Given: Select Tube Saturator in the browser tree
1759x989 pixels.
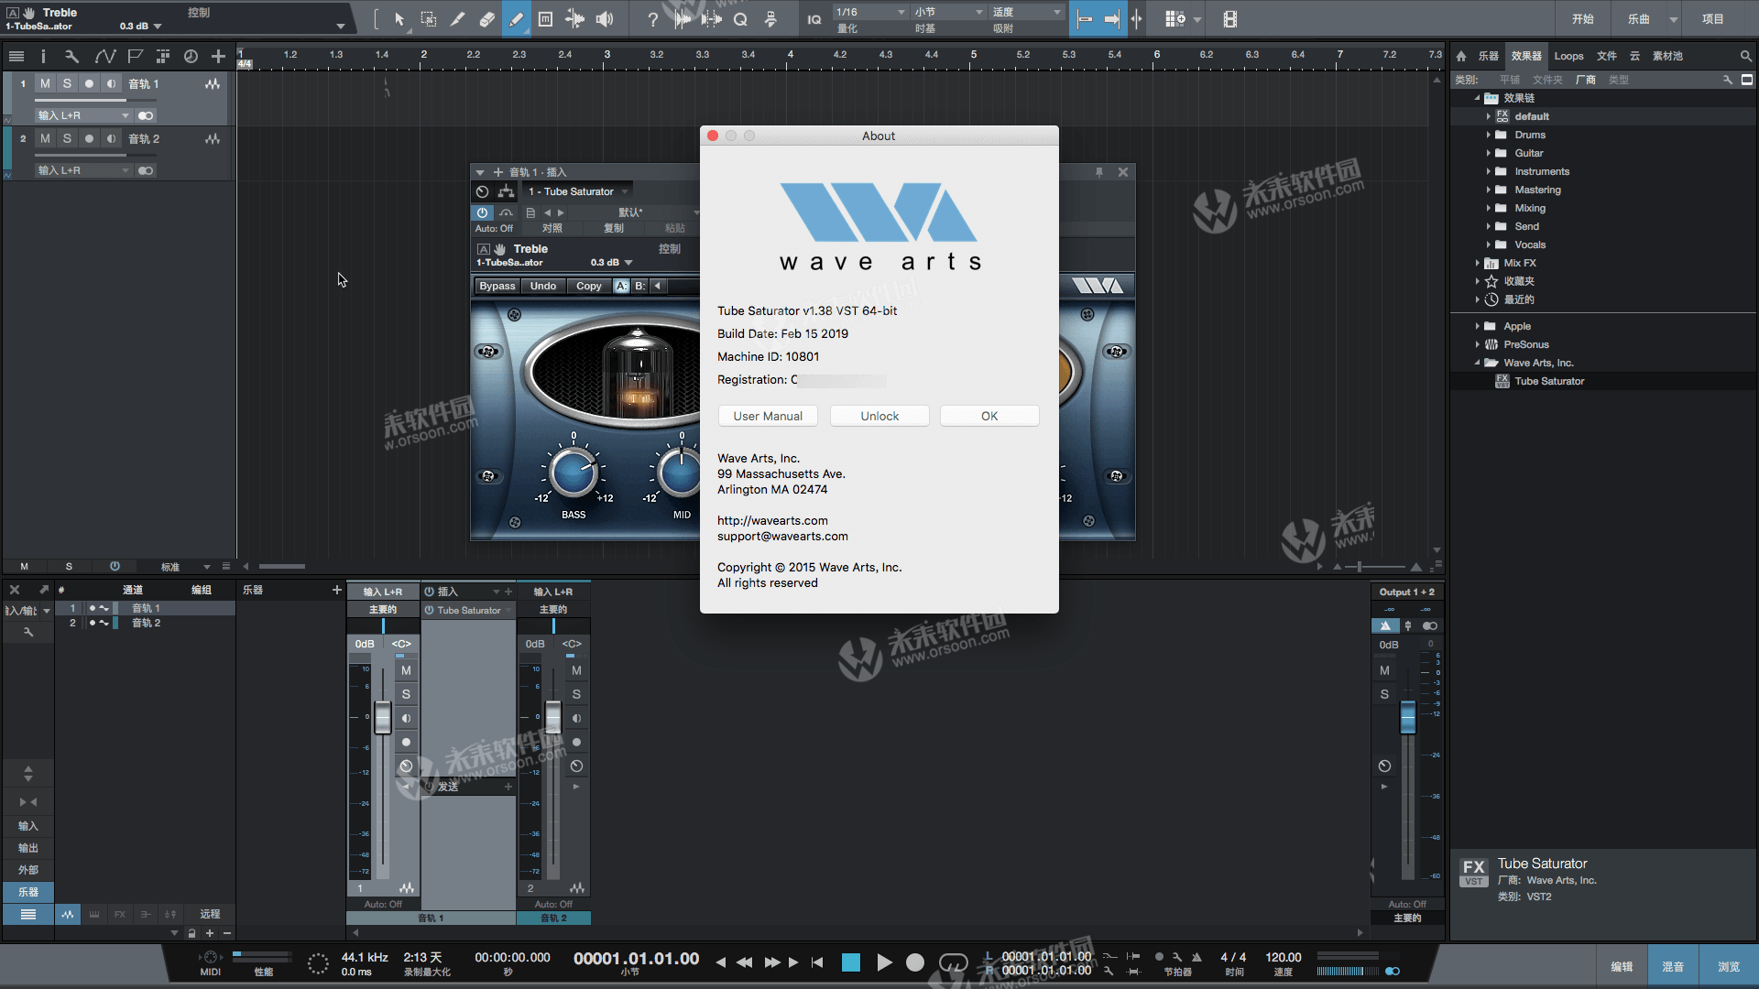Looking at the screenshot, I should 1548,381.
